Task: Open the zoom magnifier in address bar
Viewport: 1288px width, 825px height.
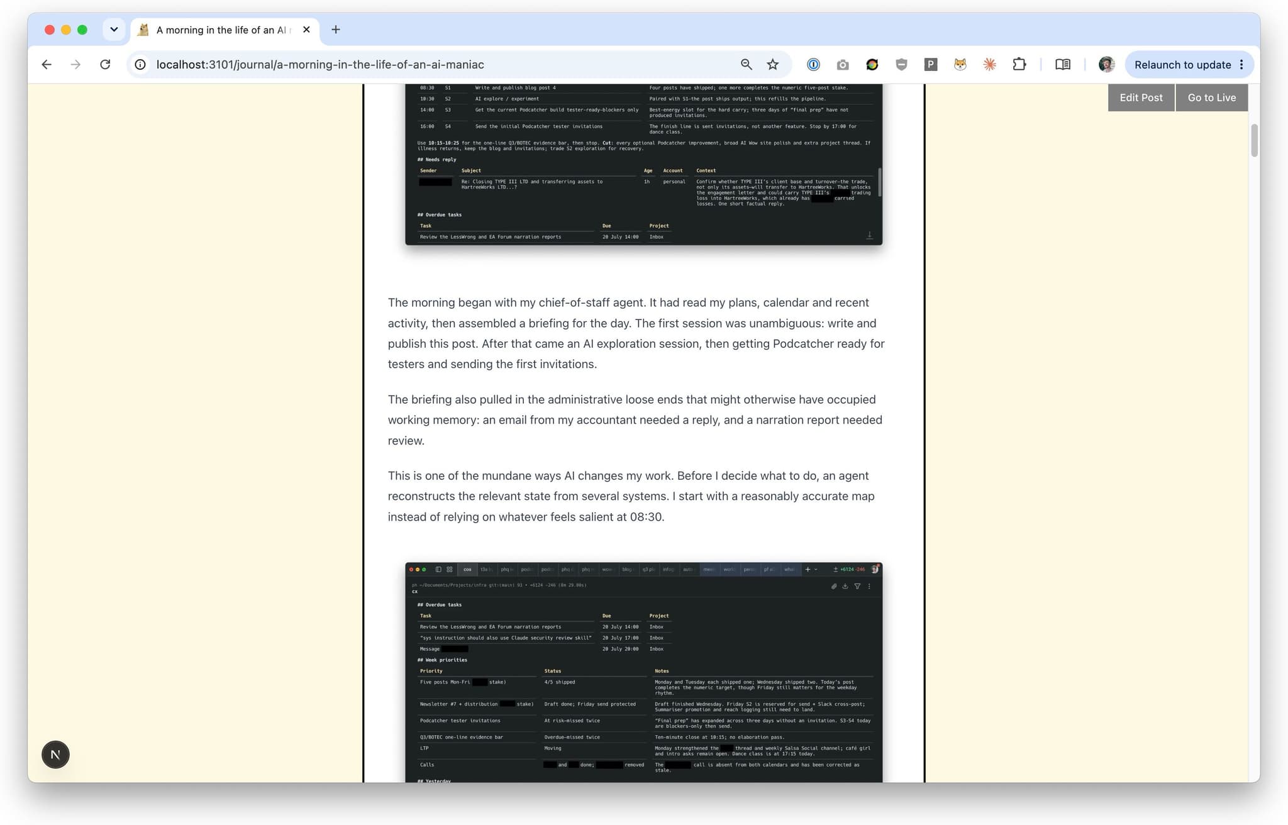Action: click(x=746, y=65)
